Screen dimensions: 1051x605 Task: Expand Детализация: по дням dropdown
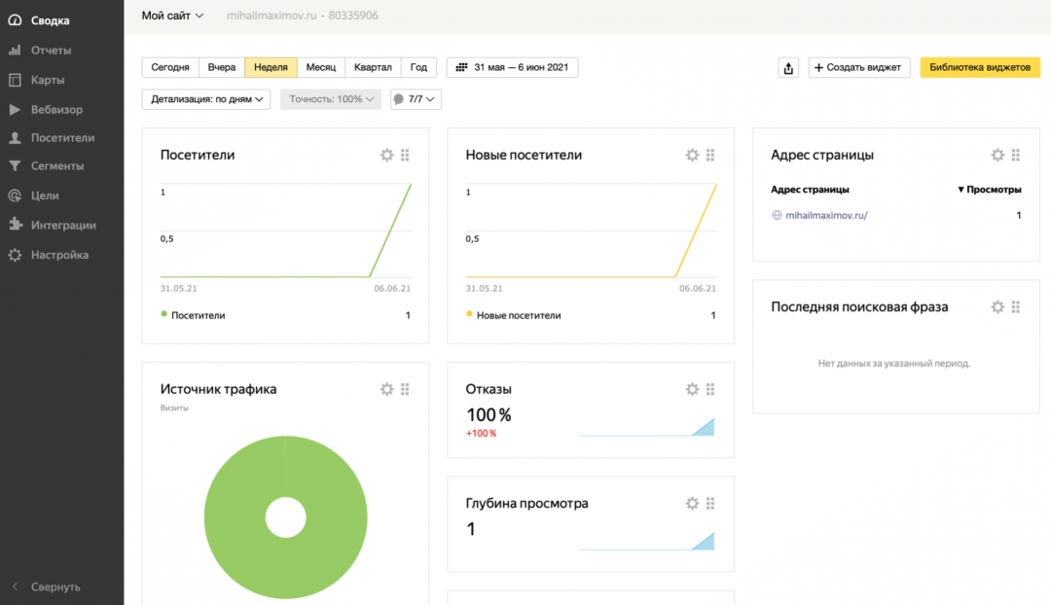point(206,99)
